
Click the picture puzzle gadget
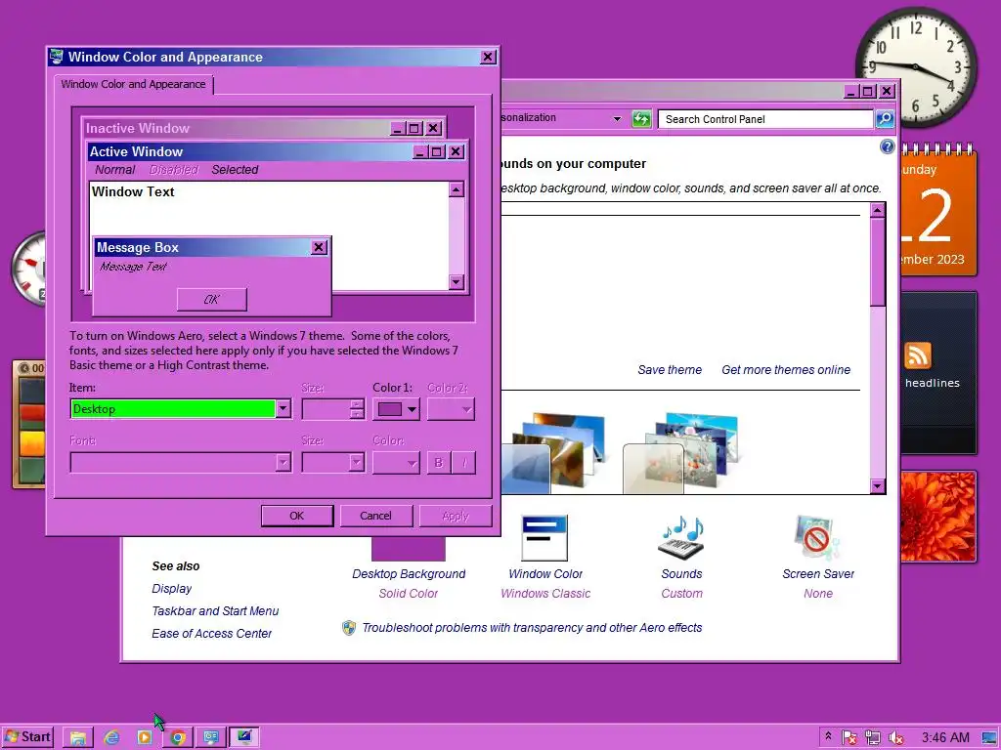click(28, 424)
